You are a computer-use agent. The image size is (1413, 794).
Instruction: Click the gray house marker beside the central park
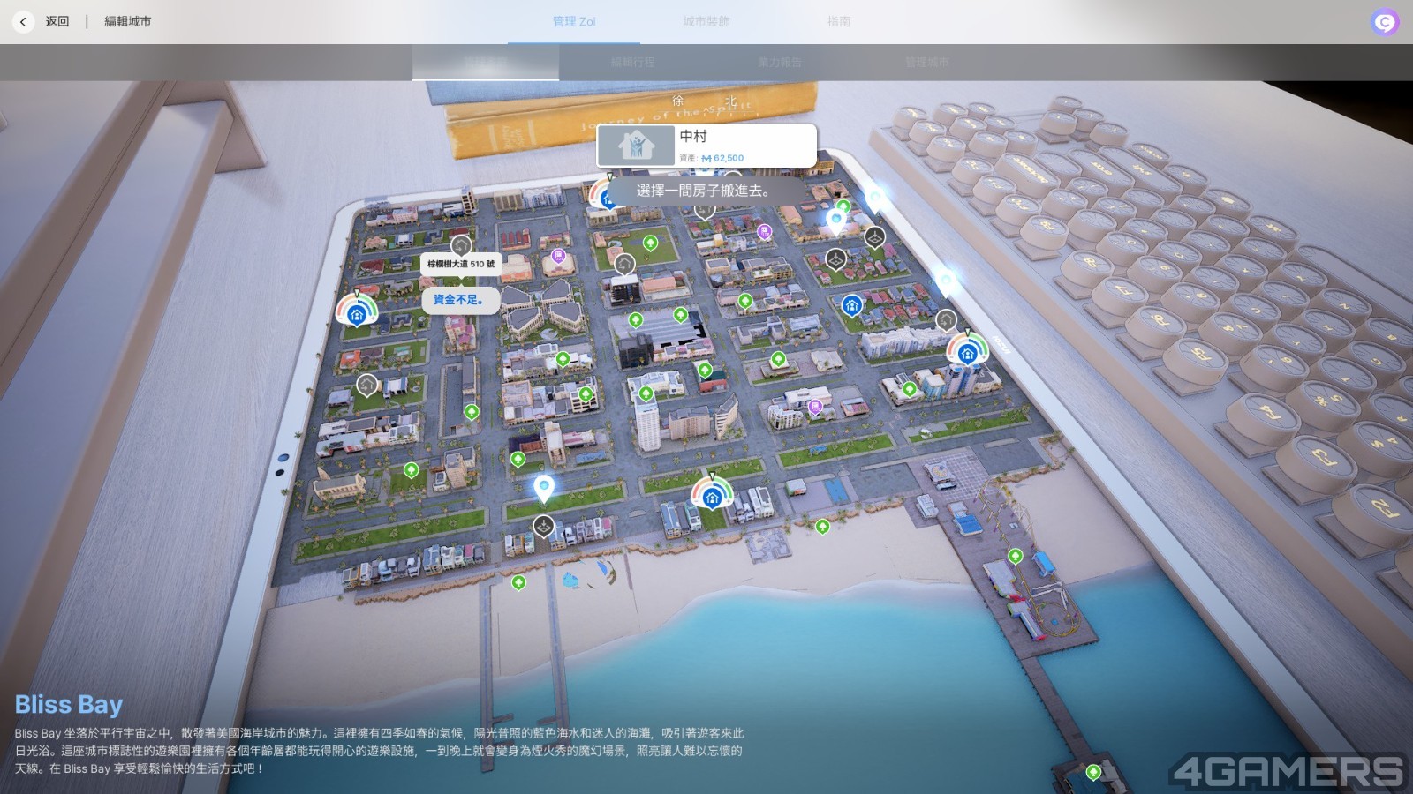tap(624, 264)
